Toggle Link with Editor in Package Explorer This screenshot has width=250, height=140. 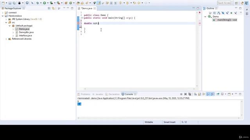pos(53,8)
